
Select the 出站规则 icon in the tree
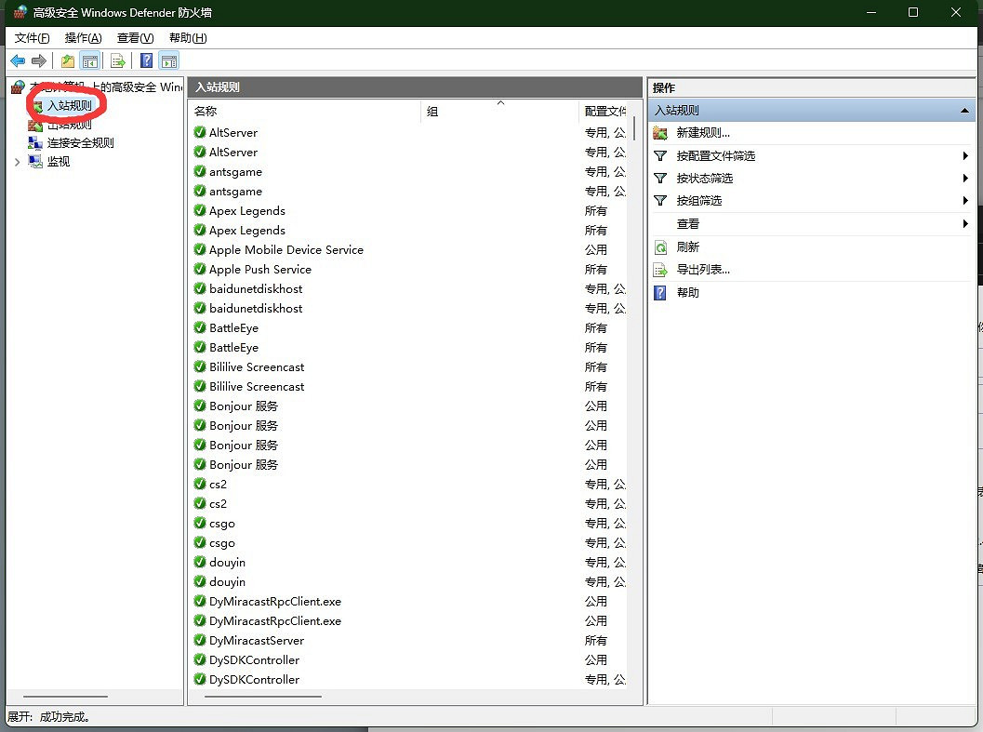tap(35, 125)
